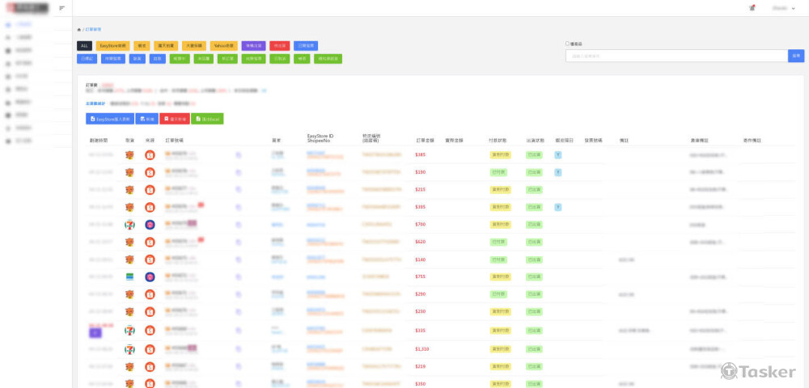
Task: Click pickup mascot icon in $230 row
Action: (129, 312)
